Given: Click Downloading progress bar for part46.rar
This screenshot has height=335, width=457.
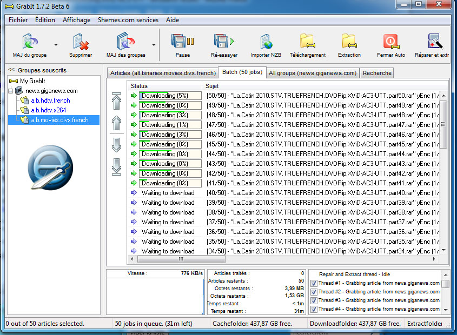Looking at the screenshot, I should [170, 135].
